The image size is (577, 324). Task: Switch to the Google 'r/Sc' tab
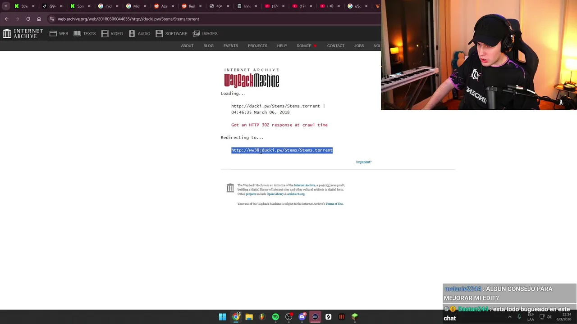point(358,6)
